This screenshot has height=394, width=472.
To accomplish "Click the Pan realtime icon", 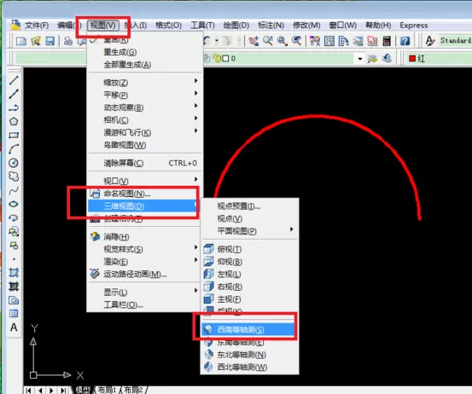I will point(253,41).
